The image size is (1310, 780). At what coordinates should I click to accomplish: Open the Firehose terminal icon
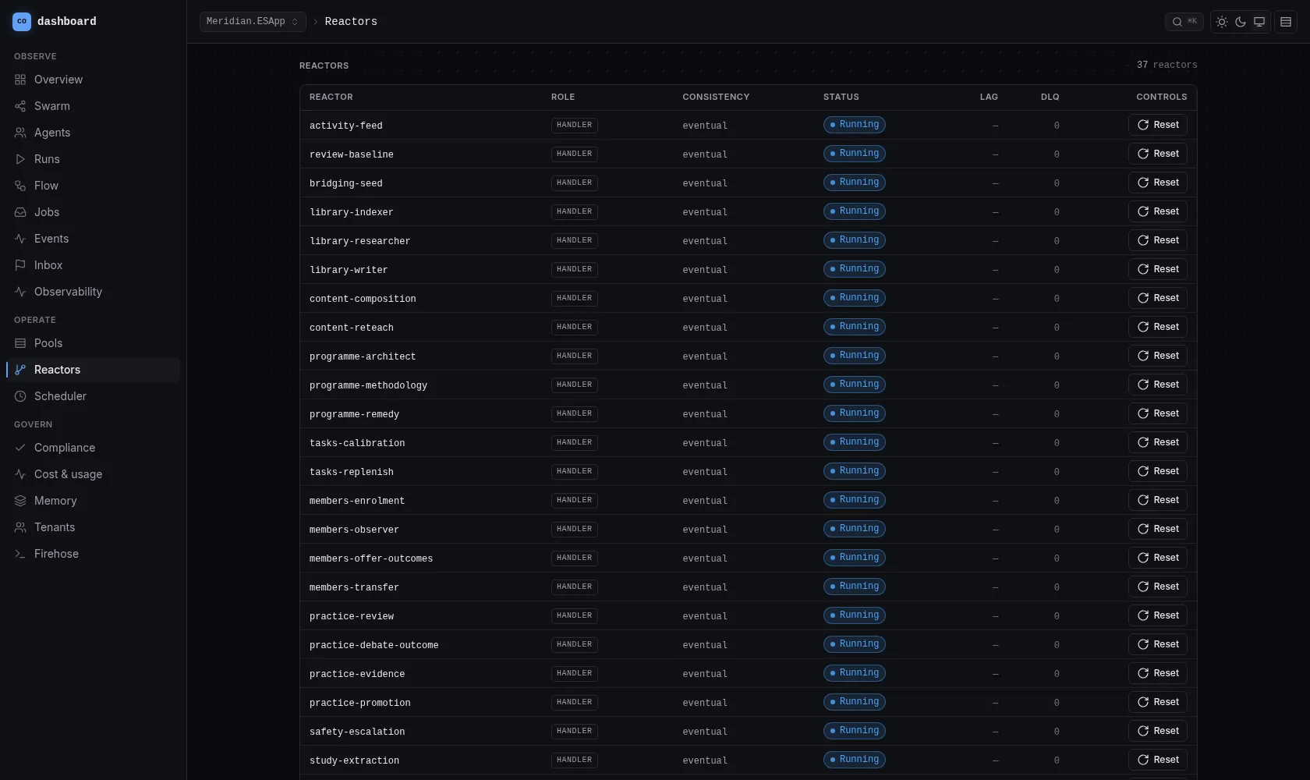point(20,554)
